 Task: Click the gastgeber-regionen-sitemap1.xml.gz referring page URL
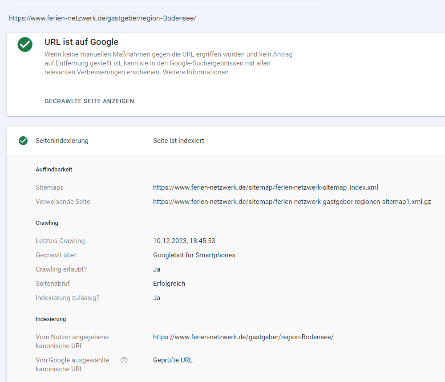pyautogui.click(x=292, y=202)
